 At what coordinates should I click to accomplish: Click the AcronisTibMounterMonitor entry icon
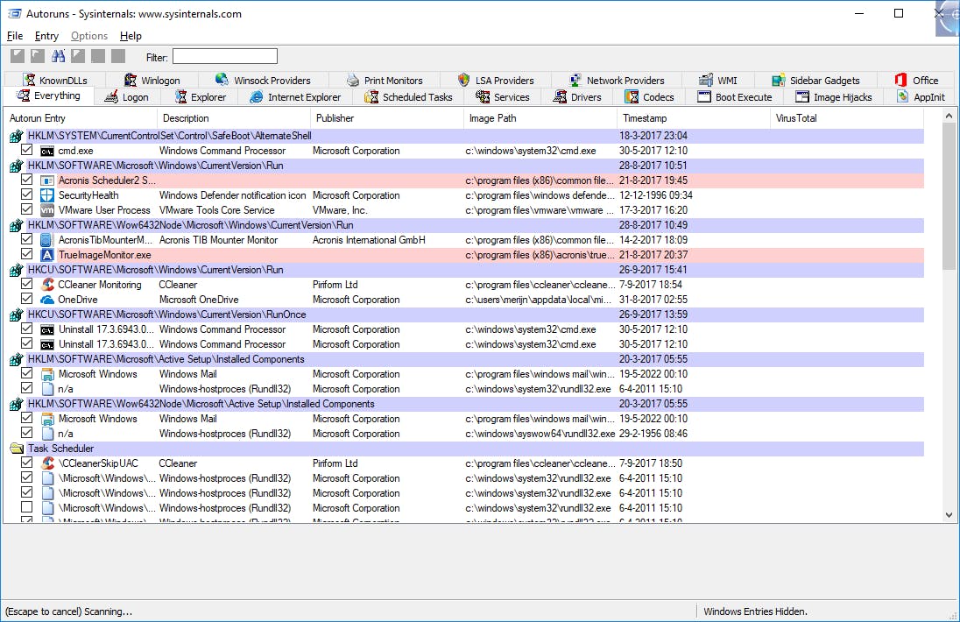click(x=46, y=239)
